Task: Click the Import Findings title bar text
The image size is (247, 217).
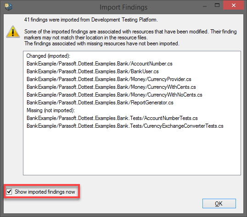Action: tap(123, 7)
